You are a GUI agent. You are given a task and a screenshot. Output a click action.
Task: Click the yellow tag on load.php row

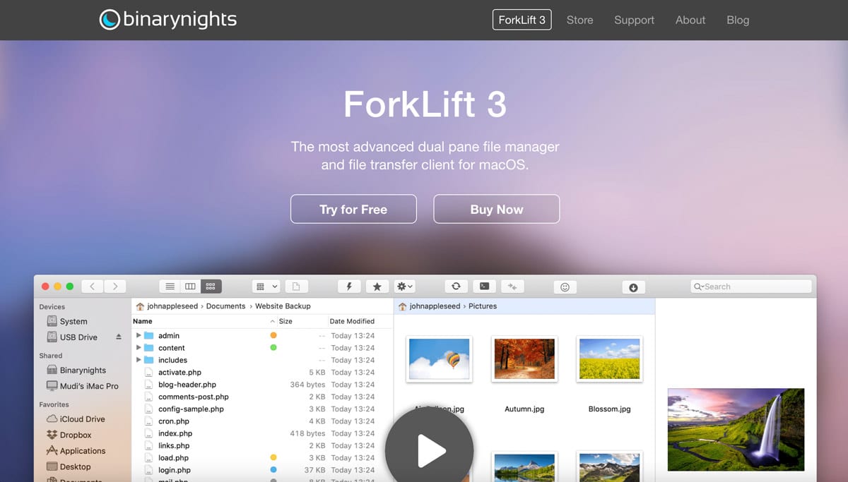pos(273,457)
